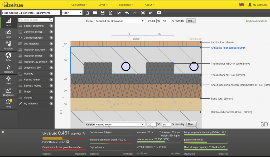Create a new file from toolbar
The width and height of the screenshot is (270, 157).
pos(87,13)
